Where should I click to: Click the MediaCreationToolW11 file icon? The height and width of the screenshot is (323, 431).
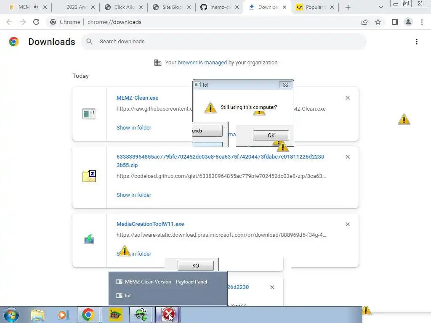(89, 239)
